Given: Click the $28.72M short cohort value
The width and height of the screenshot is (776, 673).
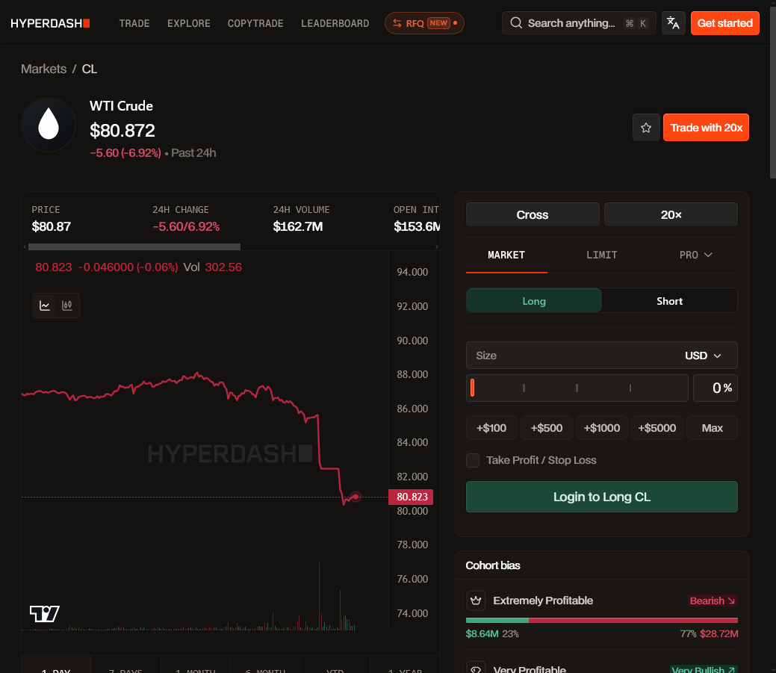Looking at the screenshot, I should coord(719,634).
